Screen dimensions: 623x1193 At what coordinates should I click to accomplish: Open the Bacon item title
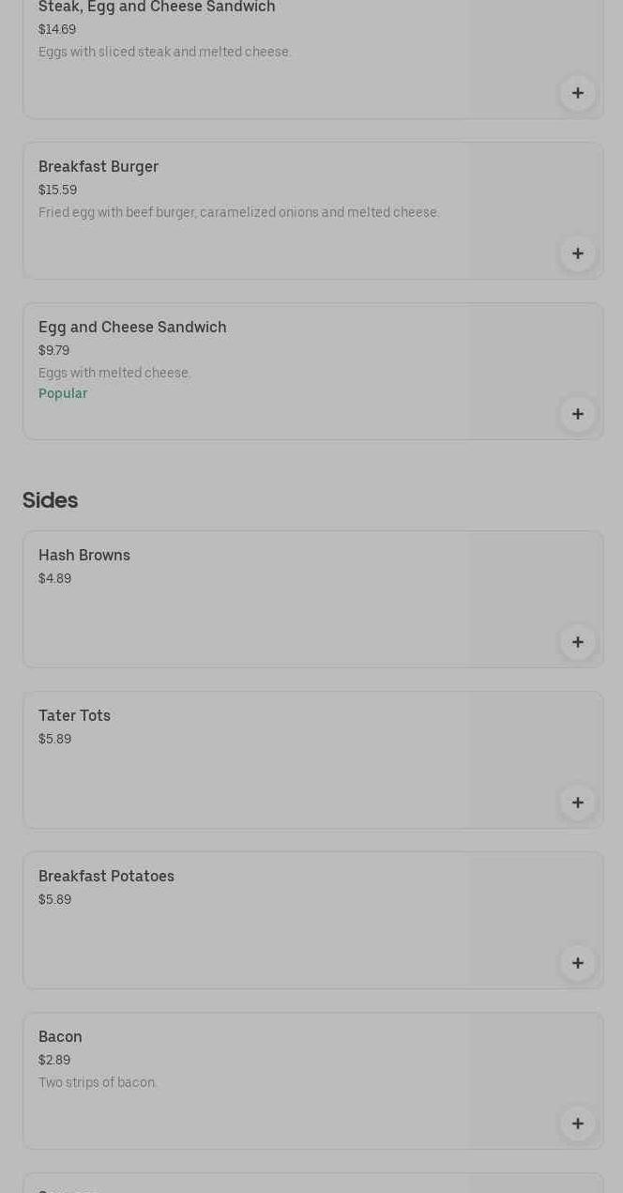[x=60, y=1037]
